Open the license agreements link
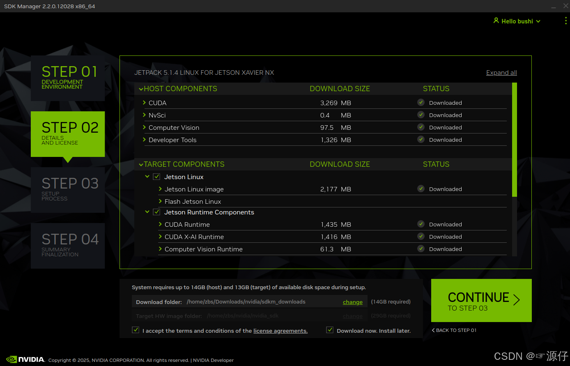 (x=280, y=331)
